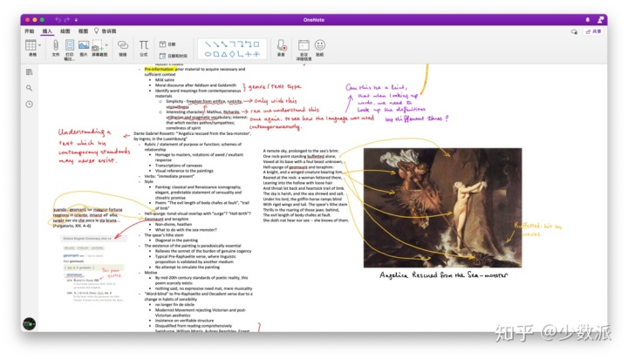Select the 3D coordinate axes shape

(x=256, y=54)
